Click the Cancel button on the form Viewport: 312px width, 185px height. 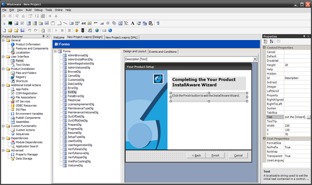pyautogui.click(x=238, y=156)
